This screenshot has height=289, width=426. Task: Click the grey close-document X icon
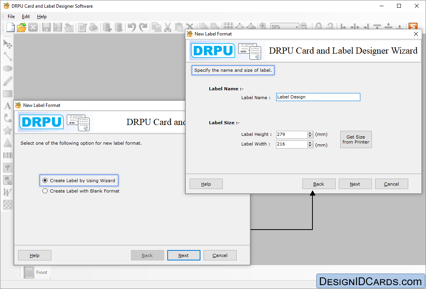(x=33, y=27)
